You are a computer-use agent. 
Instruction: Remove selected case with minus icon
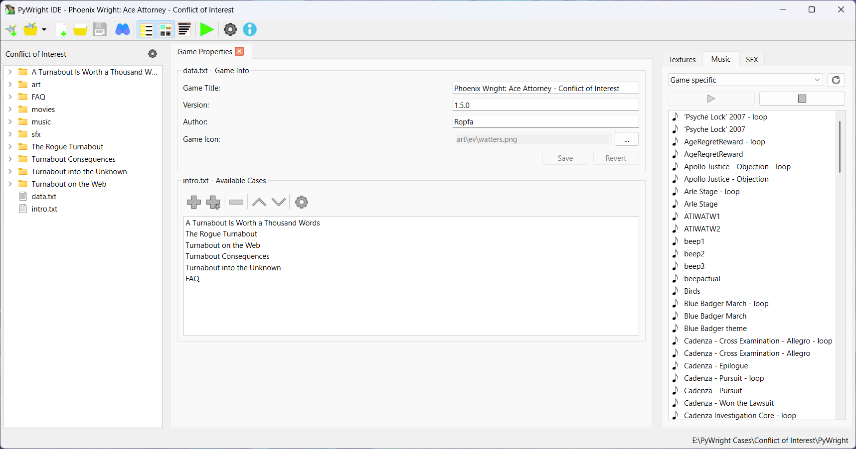click(236, 202)
